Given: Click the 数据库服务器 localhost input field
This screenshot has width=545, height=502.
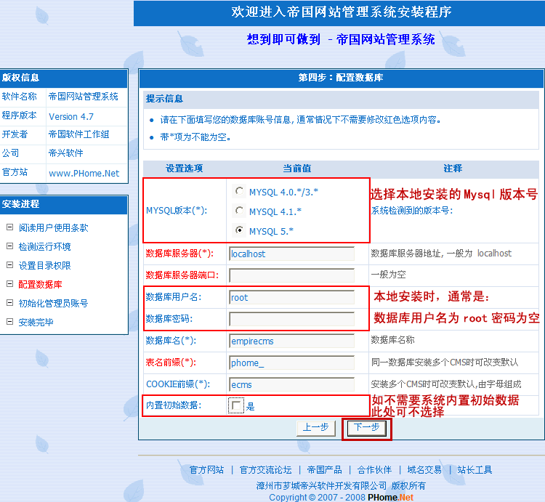Looking at the screenshot, I should tap(291, 254).
